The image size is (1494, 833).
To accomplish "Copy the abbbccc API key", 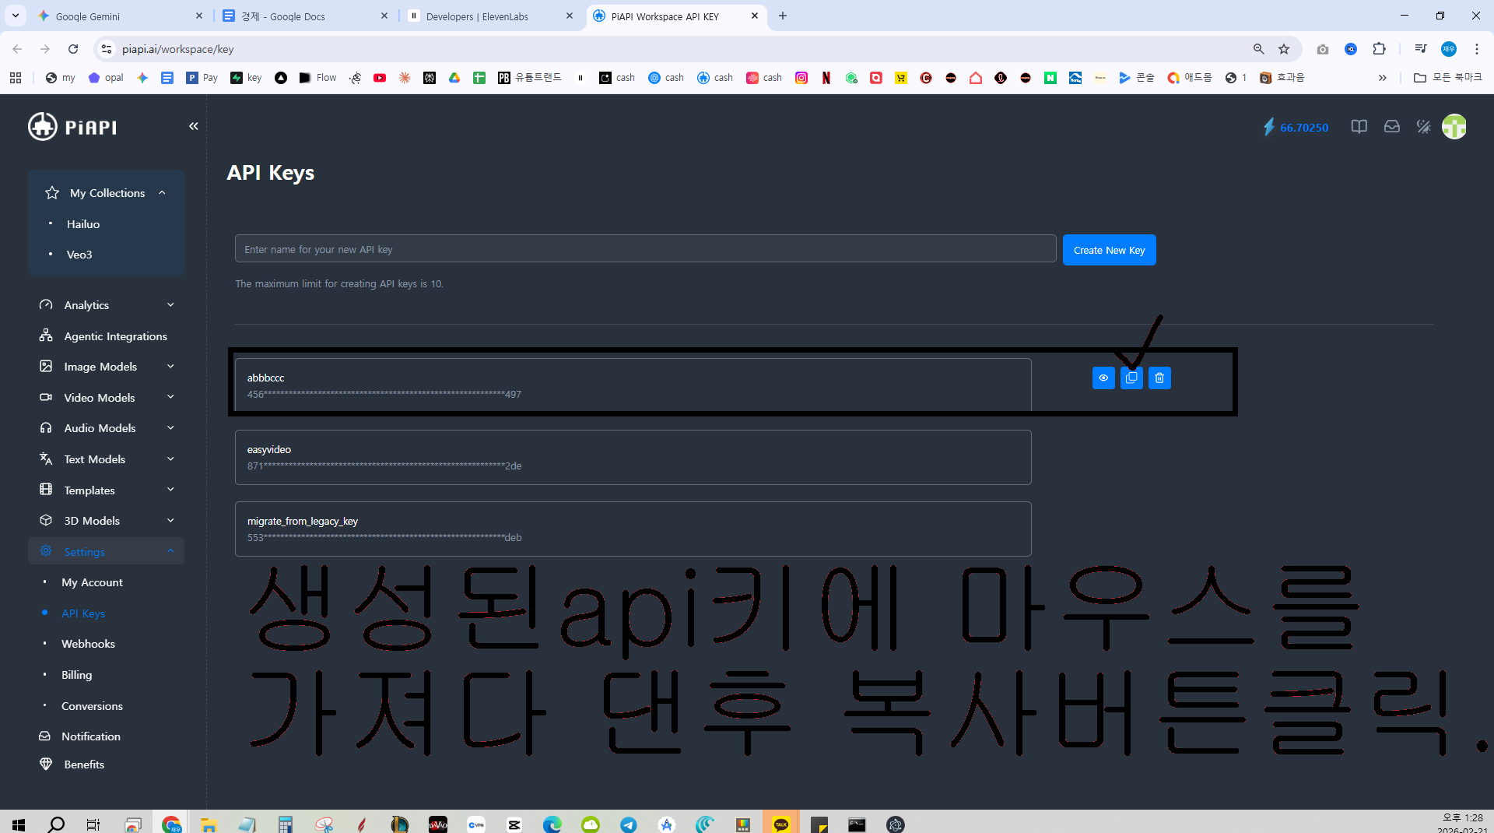I will pyautogui.click(x=1131, y=378).
